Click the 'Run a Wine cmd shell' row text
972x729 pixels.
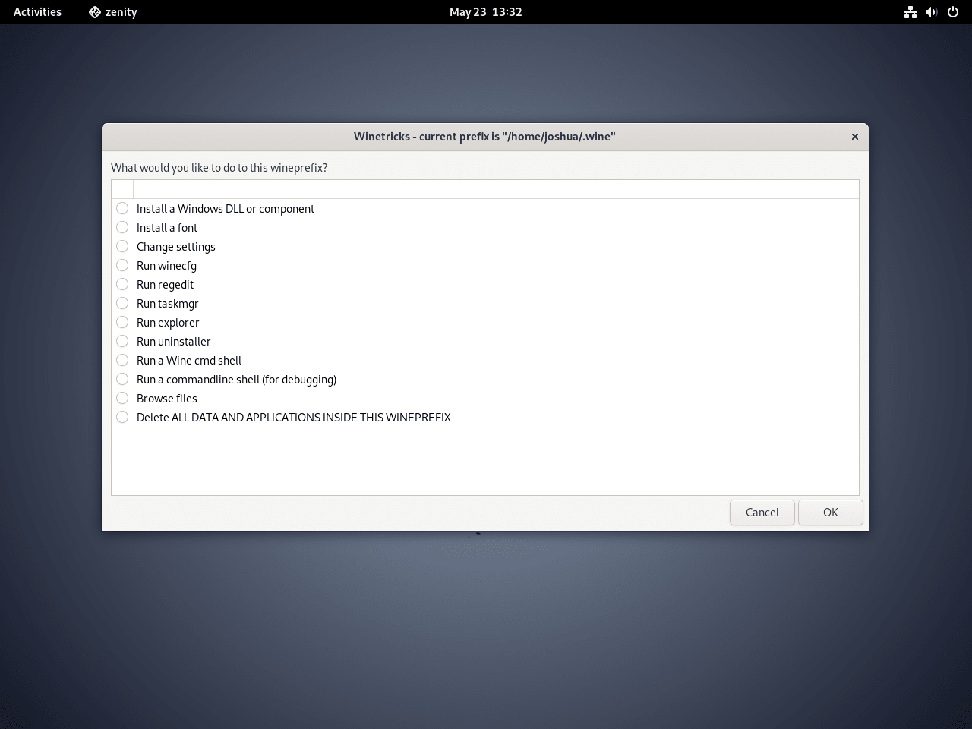tap(188, 361)
